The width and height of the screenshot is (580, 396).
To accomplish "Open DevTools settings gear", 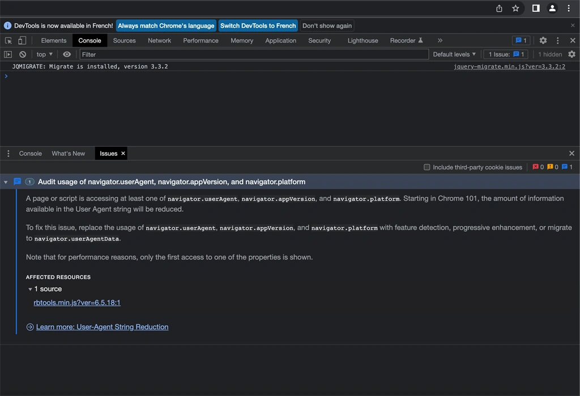I will [x=543, y=40].
